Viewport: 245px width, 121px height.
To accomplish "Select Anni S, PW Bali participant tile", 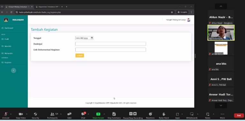I will 221,79.
